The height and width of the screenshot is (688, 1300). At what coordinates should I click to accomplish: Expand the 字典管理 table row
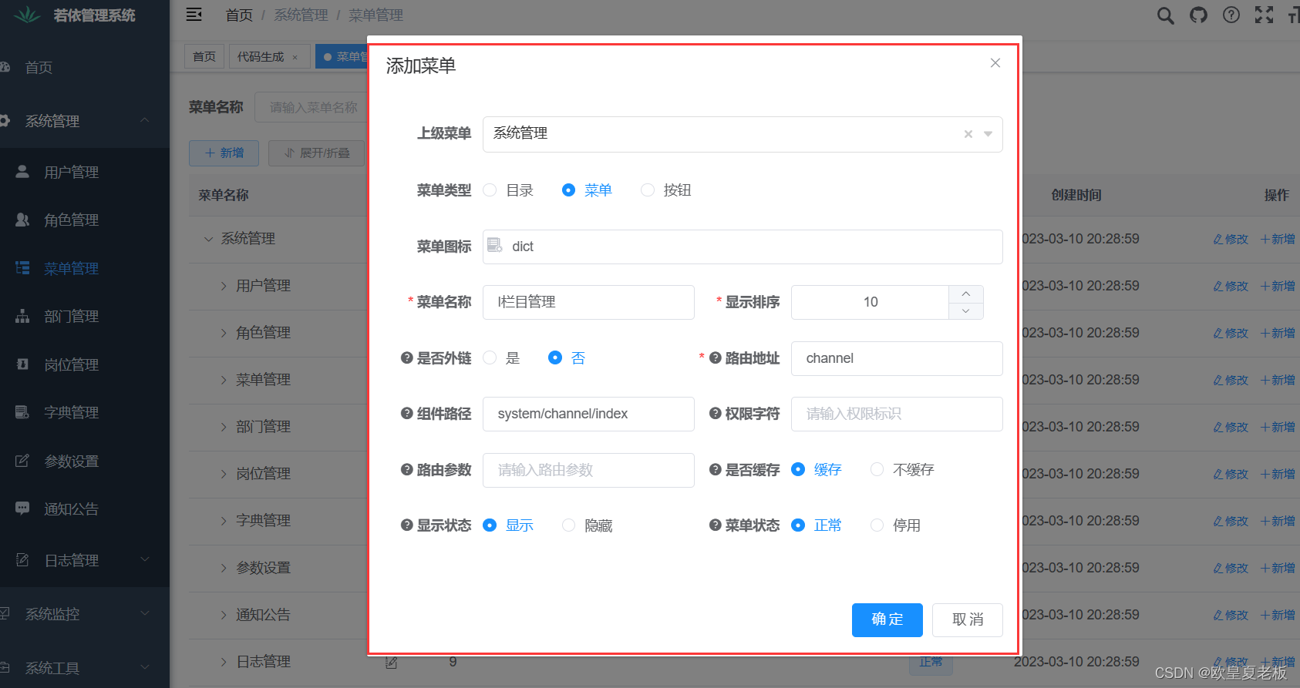pyautogui.click(x=224, y=521)
